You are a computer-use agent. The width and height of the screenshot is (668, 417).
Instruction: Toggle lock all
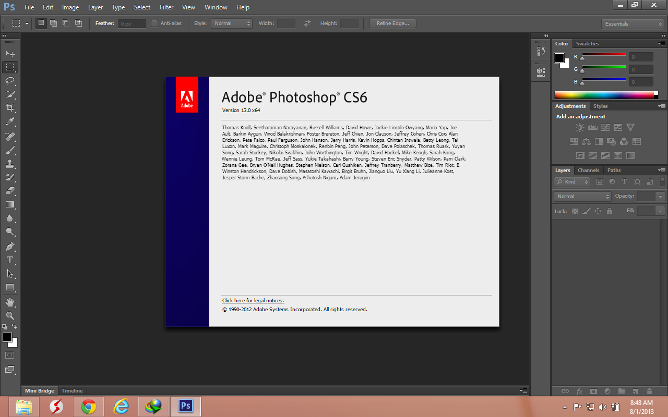pos(609,211)
